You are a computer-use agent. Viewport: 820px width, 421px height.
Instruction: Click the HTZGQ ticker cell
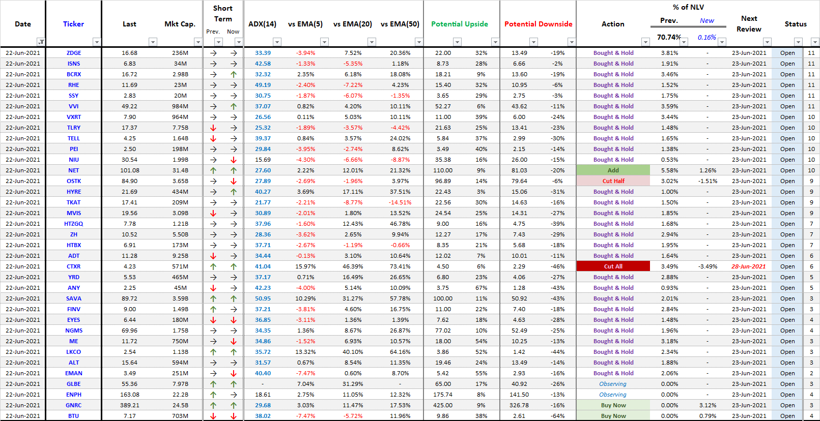74,224
